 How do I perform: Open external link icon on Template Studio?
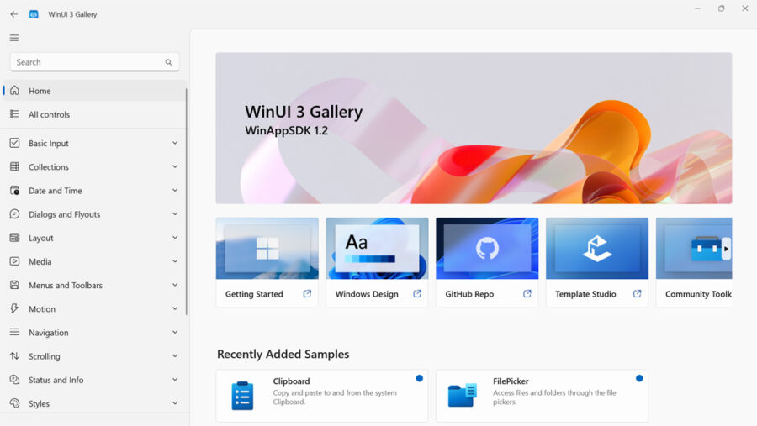point(637,294)
